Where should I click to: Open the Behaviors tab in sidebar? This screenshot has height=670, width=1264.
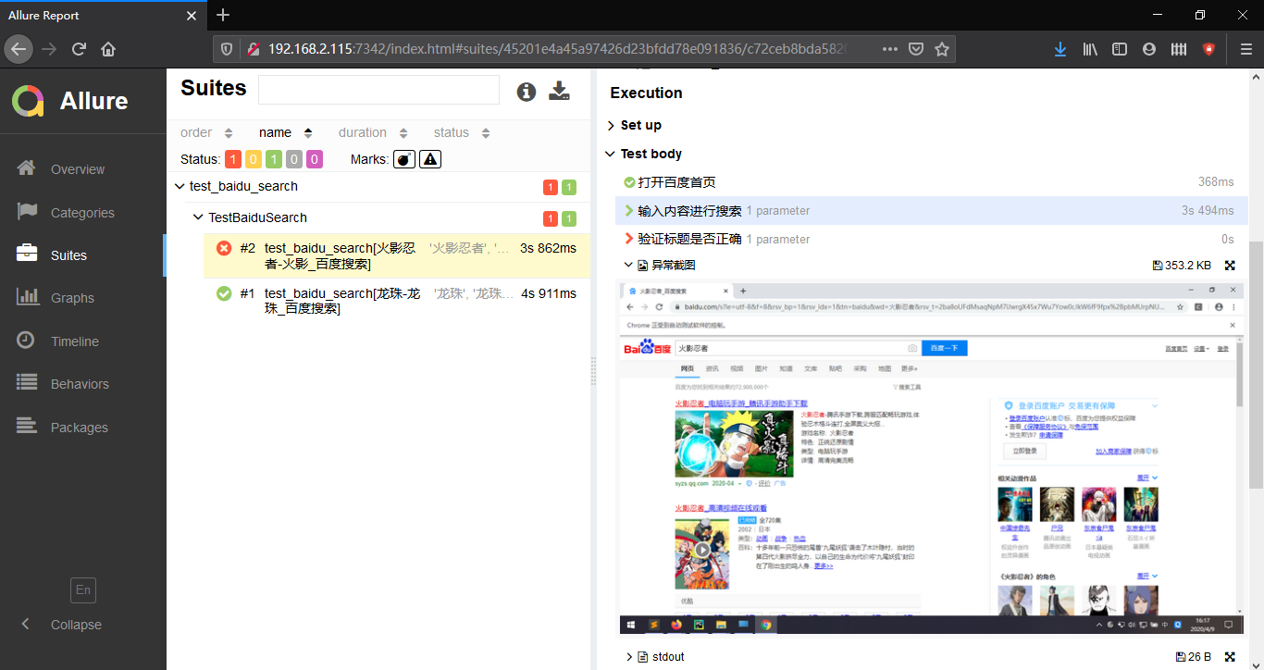tap(79, 384)
